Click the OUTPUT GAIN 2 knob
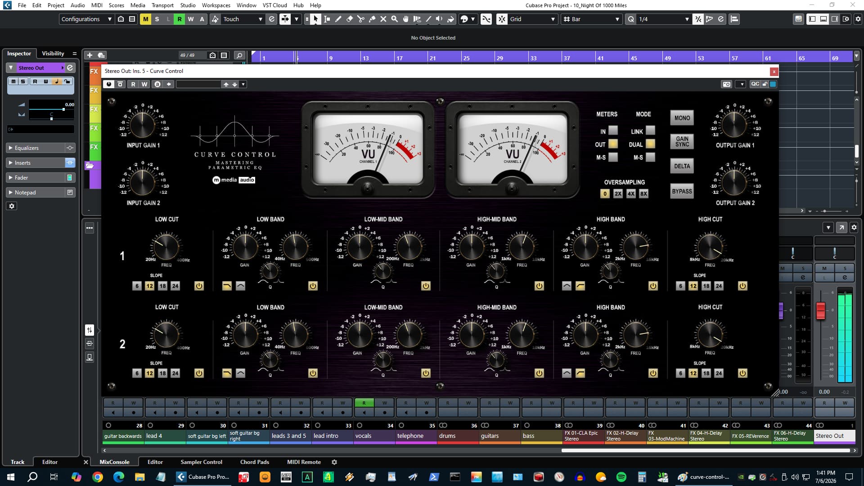Viewport: 864px width, 486px height. (733, 182)
